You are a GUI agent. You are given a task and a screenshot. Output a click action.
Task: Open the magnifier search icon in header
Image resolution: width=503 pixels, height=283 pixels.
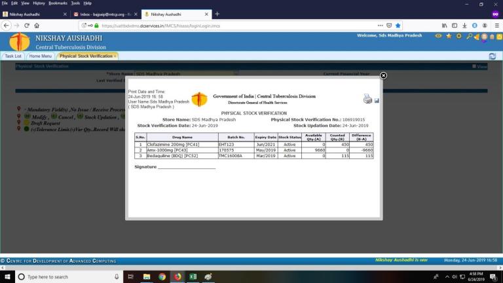469,36
